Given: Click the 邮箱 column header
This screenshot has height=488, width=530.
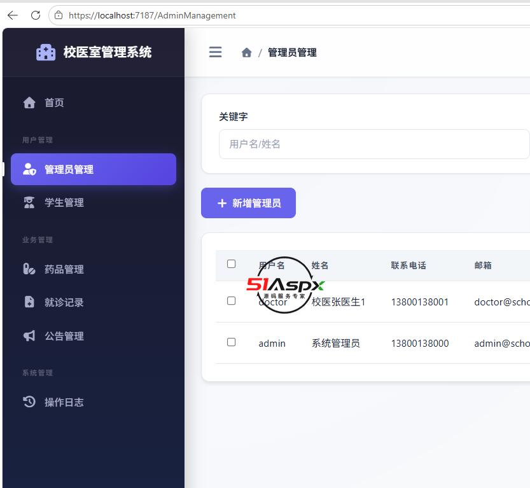Looking at the screenshot, I should tap(483, 265).
